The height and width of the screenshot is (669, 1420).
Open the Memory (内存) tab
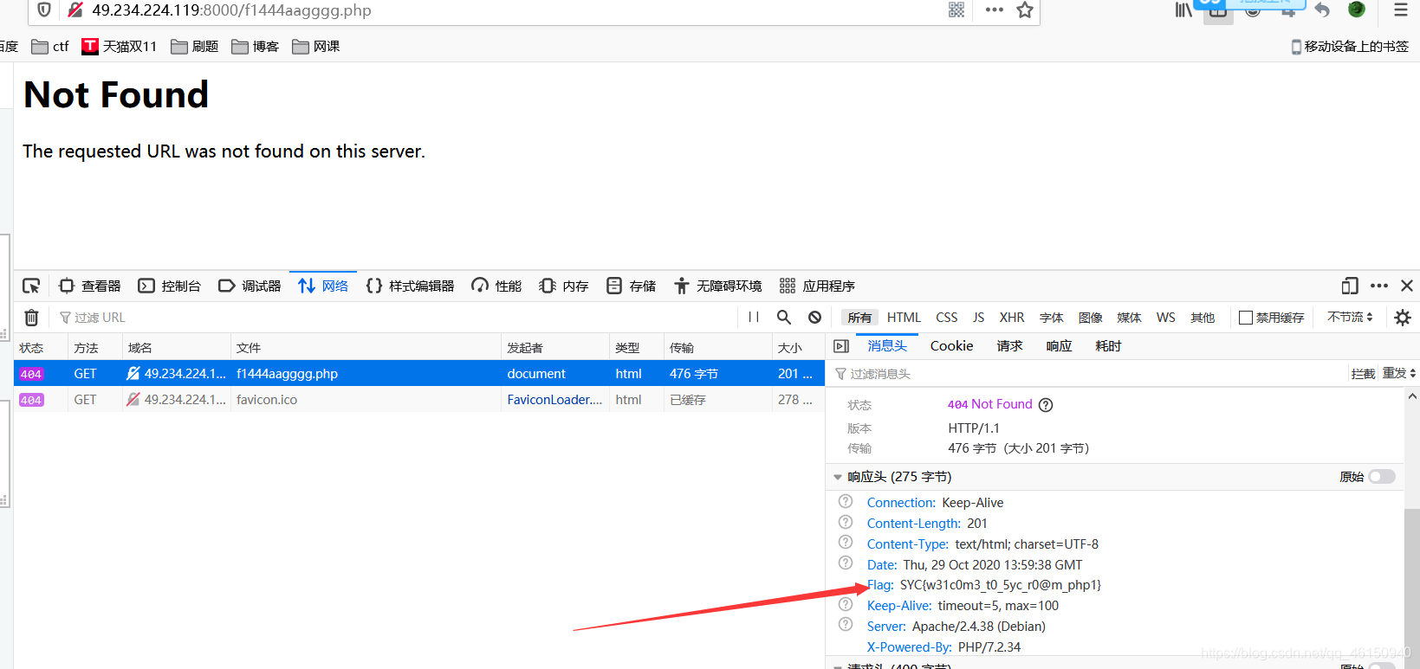pyautogui.click(x=564, y=286)
